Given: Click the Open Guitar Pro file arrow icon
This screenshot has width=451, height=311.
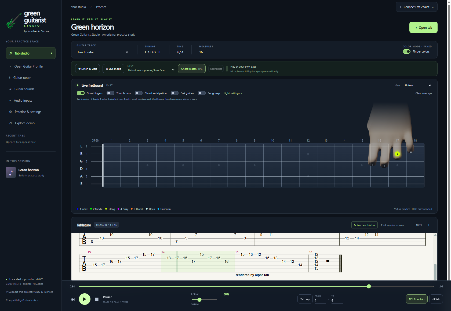Looking at the screenshot, I should (10, 66).
